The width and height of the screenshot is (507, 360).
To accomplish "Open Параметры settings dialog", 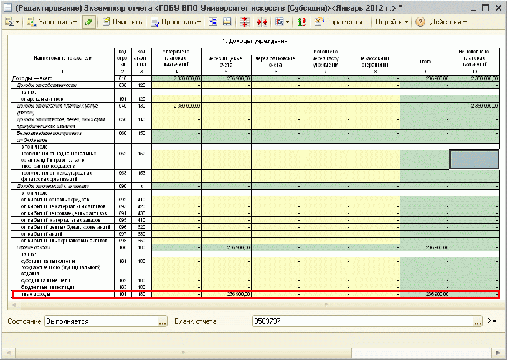I will 341,22.
